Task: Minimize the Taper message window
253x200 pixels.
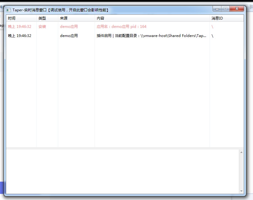Action: tap(217, 9)
